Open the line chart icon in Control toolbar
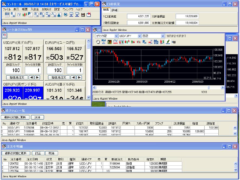This screenshot has height=180, width=240. 19,15
